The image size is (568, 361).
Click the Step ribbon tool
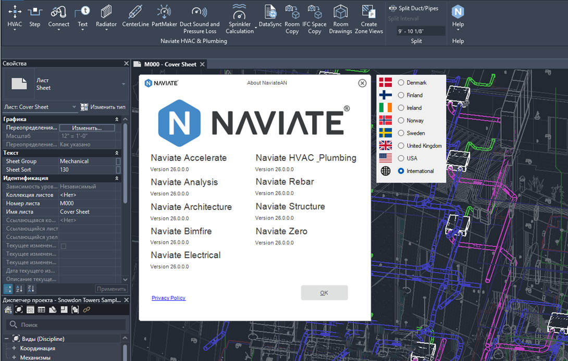35,17
